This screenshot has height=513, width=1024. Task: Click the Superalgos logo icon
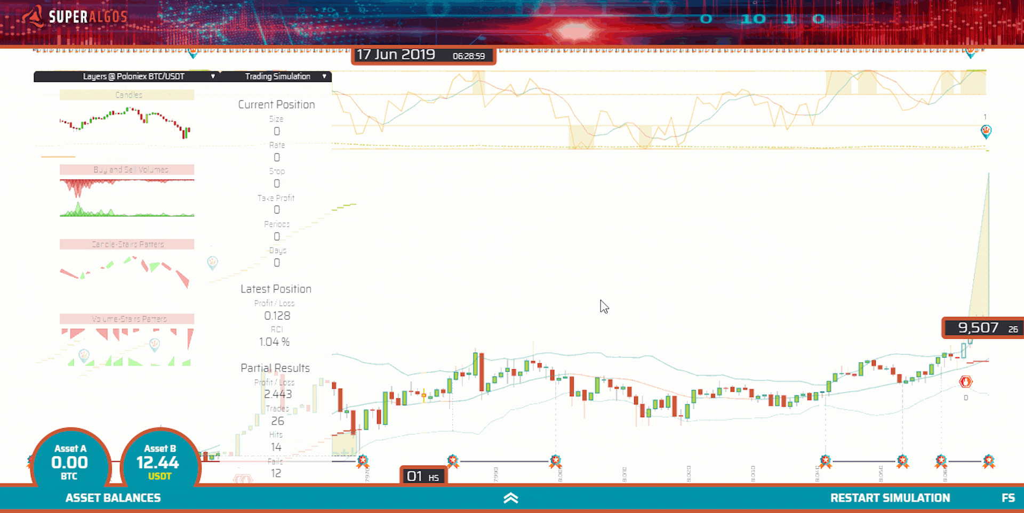33,16
